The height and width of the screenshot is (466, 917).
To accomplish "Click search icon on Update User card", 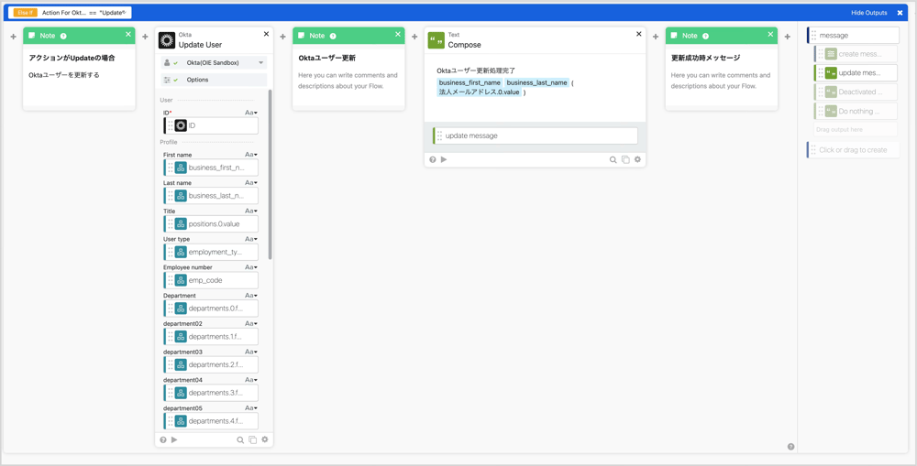I will pos(240,440).
